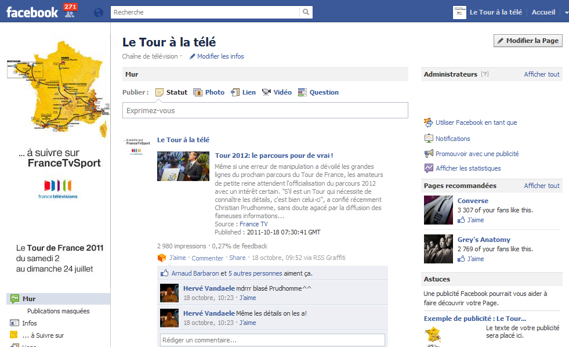Click Le Tour à la télé post author name

click(183, 140)
